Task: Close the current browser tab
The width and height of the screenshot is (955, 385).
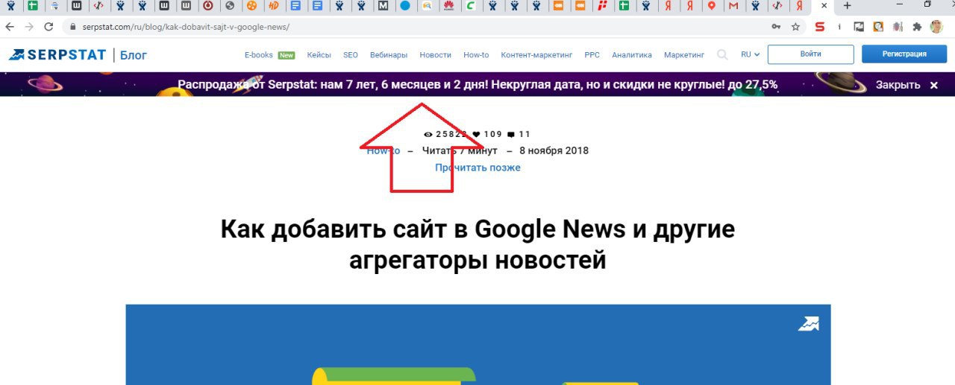Action: pos(823,6)
